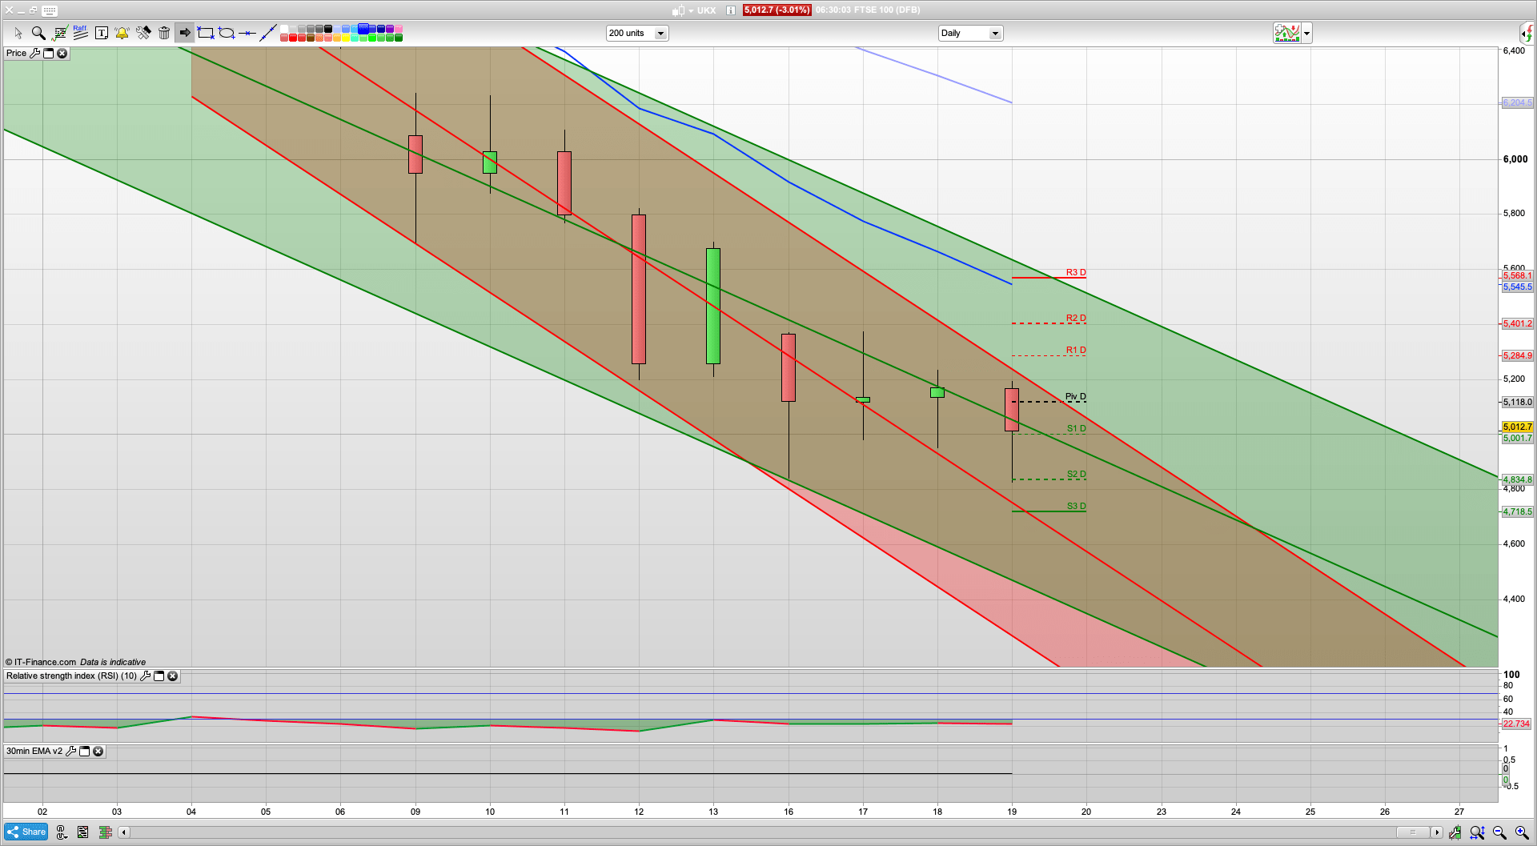Screen dimensions: 1537x846
Task: Close the RSI indicator panel
Action: [x=172, y=676]
